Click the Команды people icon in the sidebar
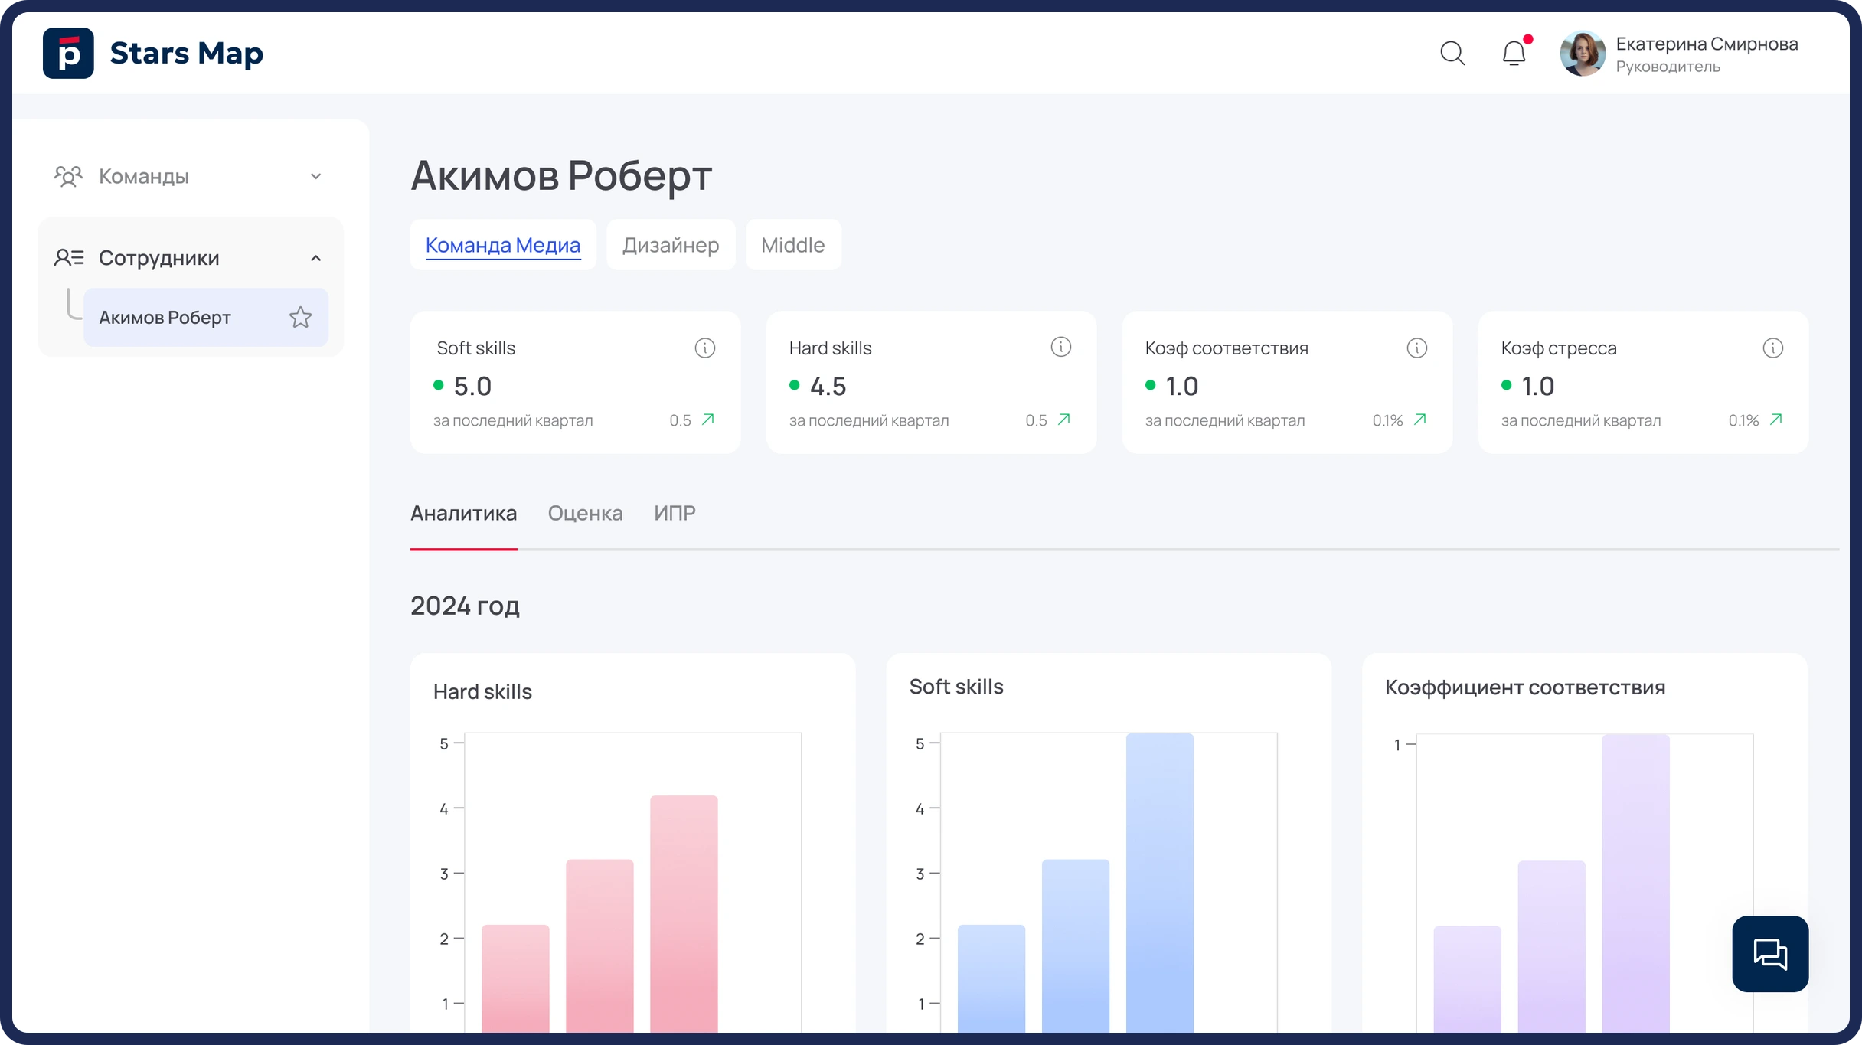Viewport: 1862px width, 1045px height. click(68, 176)
